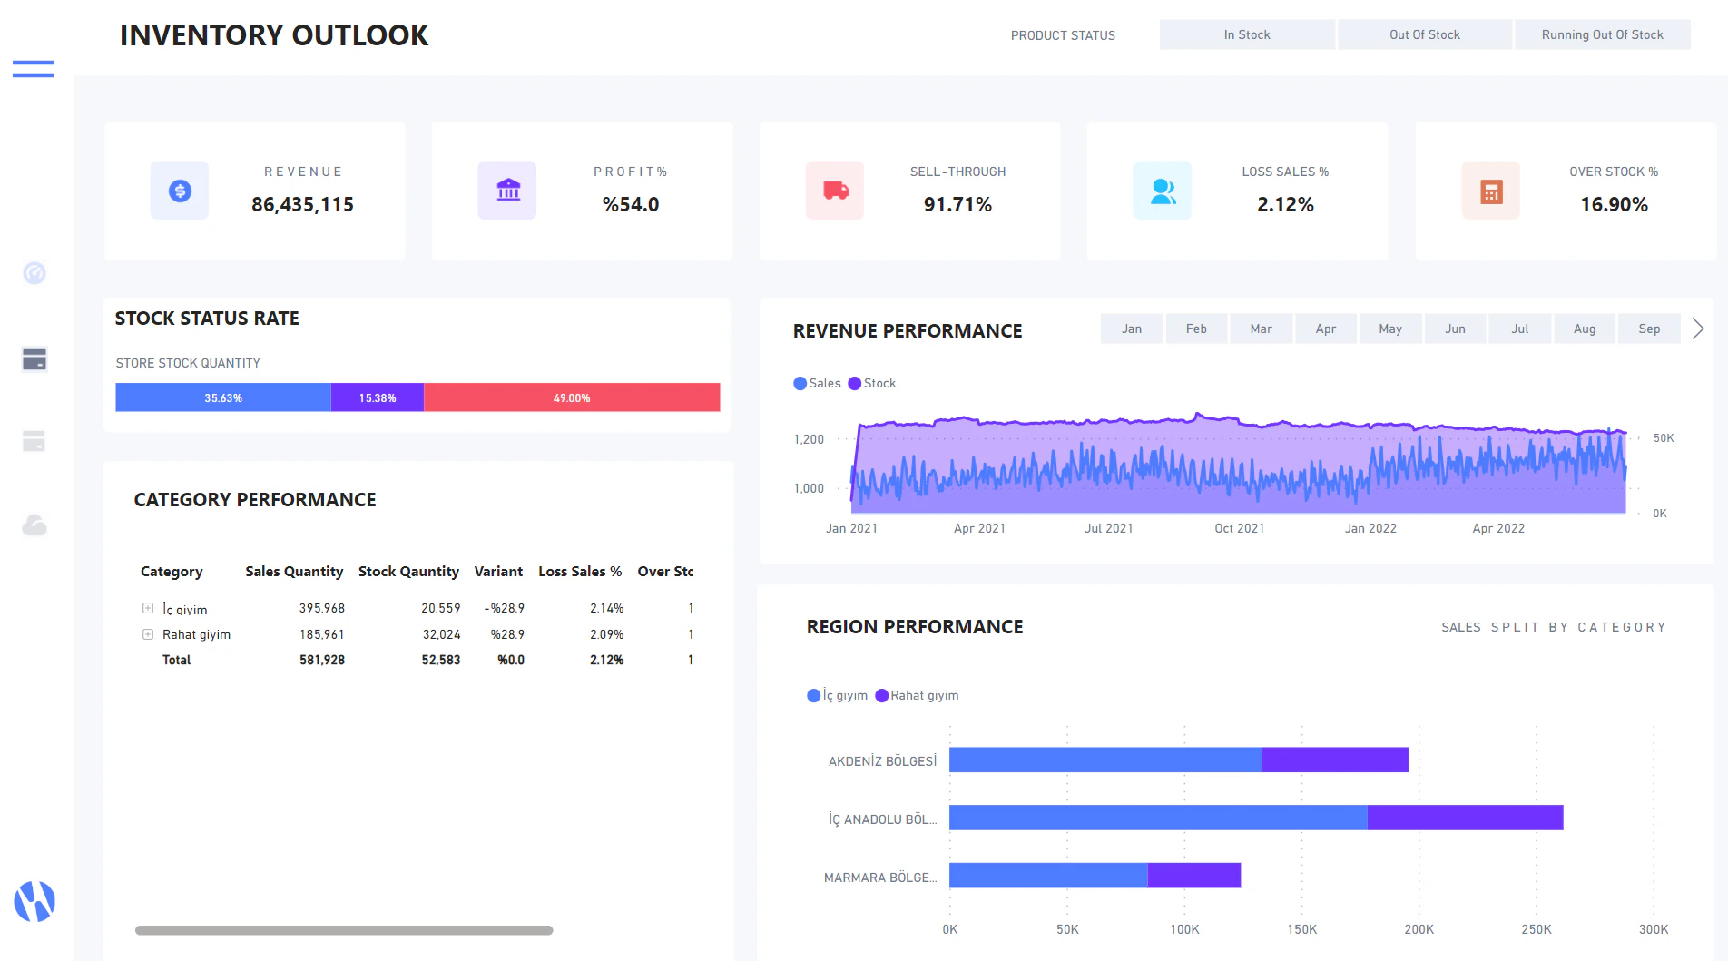This screenshot has height=961, width=1728.
Task: Expand the İç giyim category row
Action: pos(148,609)
